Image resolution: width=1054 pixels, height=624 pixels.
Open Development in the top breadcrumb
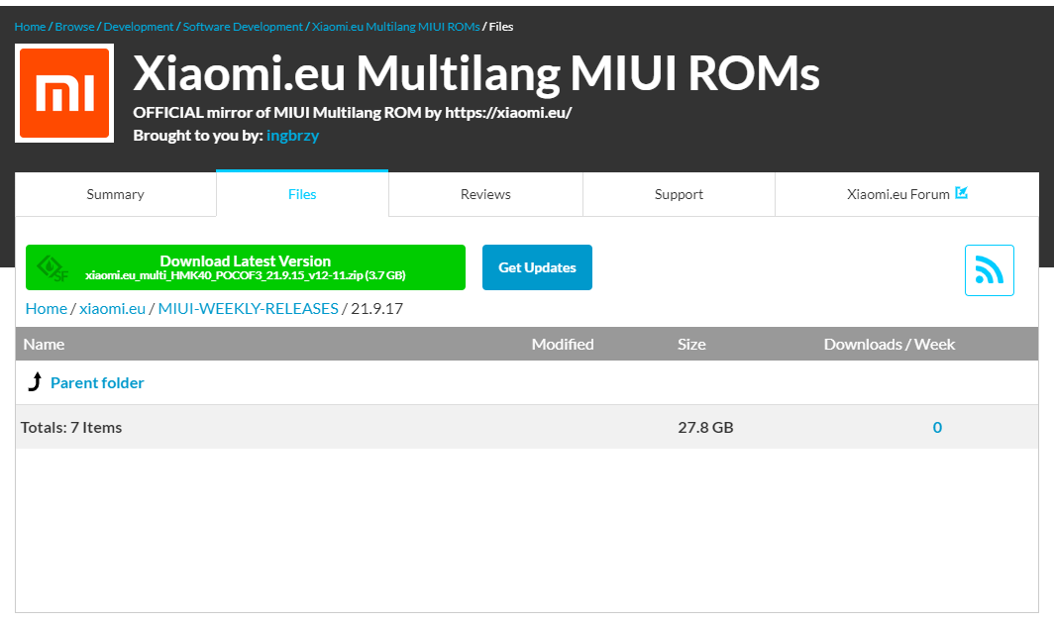coord(139,26)
